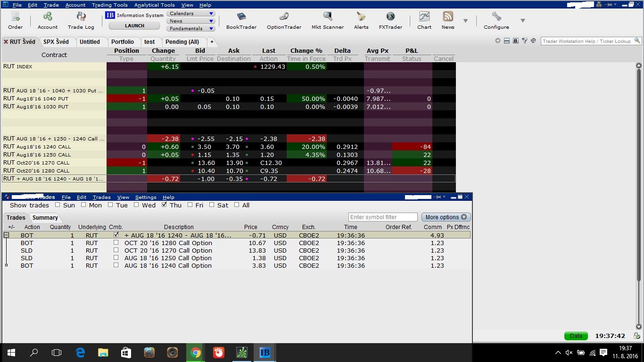The width and height of the screenshot is (644, 362).
Task: Click the magnifier in Ticker Lookup
Action: click(636, 41)
